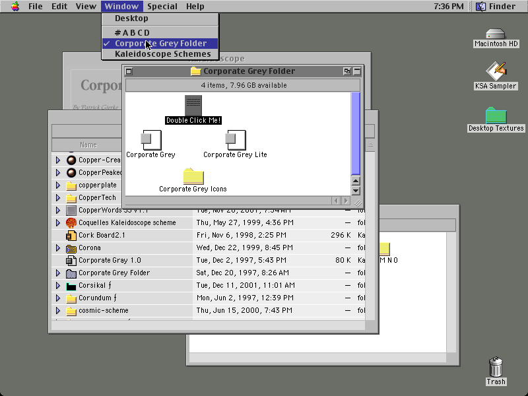Viewport: 528px width, 396px height.
Task: Click date Tue, Dec 2, 1997, 5:43 PM
Action: tap(241, 260)
